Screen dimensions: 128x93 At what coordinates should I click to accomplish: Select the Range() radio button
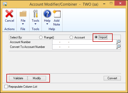coord(41,37)
